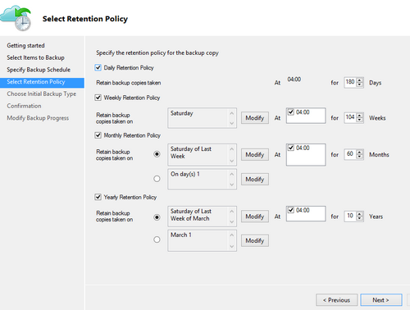Go back with the Previous button

pyautogui.click(x=336, y=300)
